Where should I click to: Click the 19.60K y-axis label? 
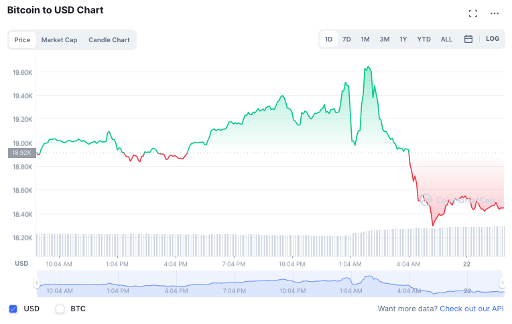pos(23,72)
